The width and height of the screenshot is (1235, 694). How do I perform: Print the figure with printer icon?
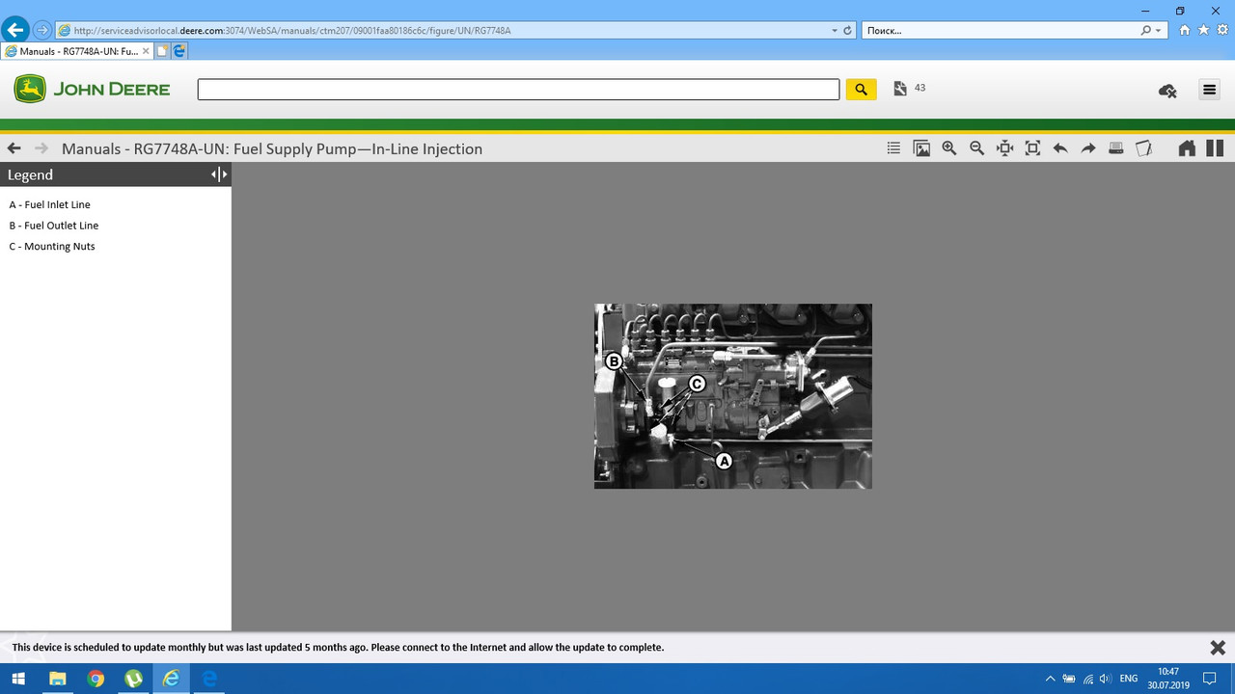pos(1116,148)
